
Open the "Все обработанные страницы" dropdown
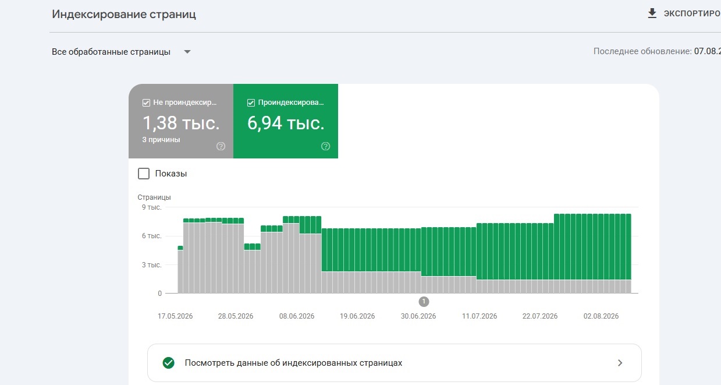point(121,52)
